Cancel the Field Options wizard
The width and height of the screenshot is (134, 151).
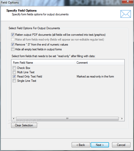(121, 145)
